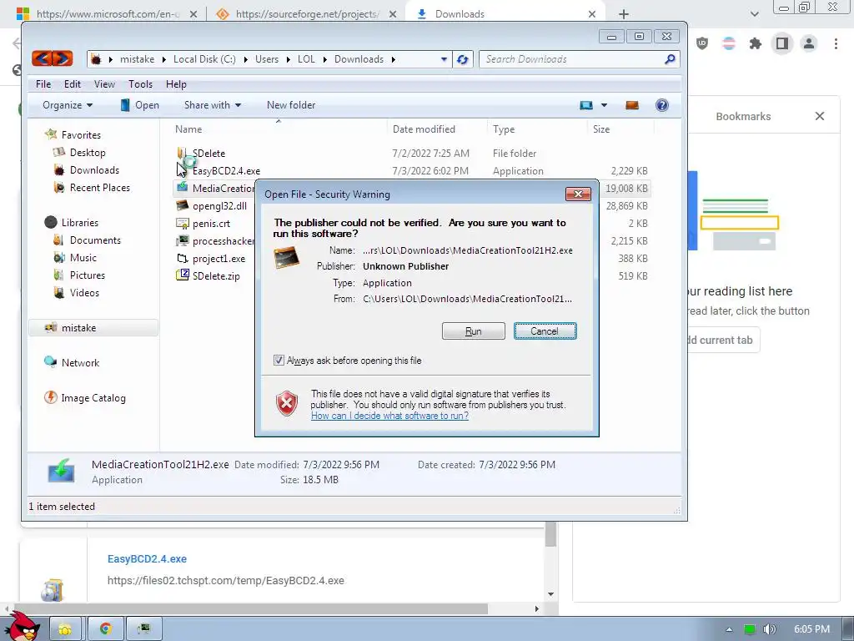Click the refresh icon next to the address bar
The width and height of the screenshot is (854, 641).
click(x=462, y=59)
